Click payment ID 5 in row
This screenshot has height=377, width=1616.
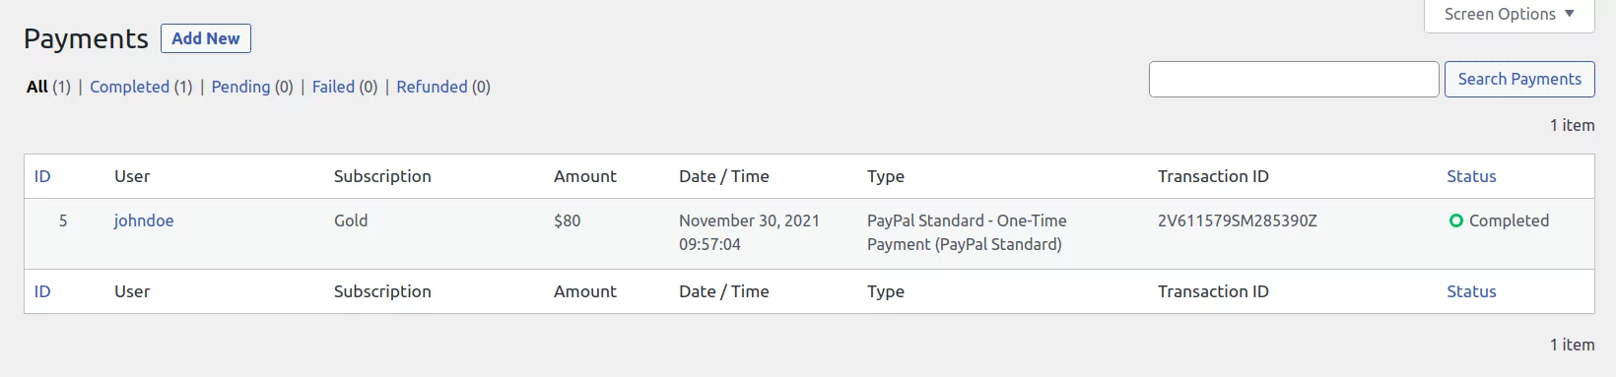[x=63, y=220]
